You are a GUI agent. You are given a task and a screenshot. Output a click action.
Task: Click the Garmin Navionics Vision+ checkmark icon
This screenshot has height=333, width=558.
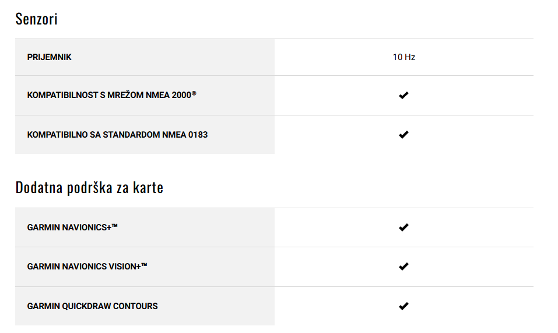403,267
